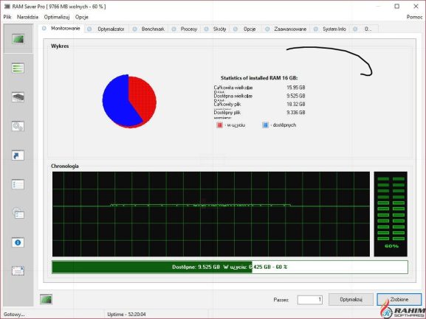426x319 pixels.
Task: Click the Optymalizuj button
Action: 351,299
